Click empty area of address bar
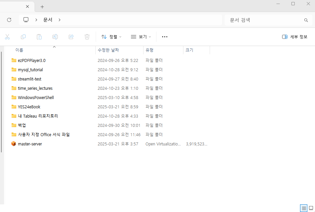 [x=141, y=20]
